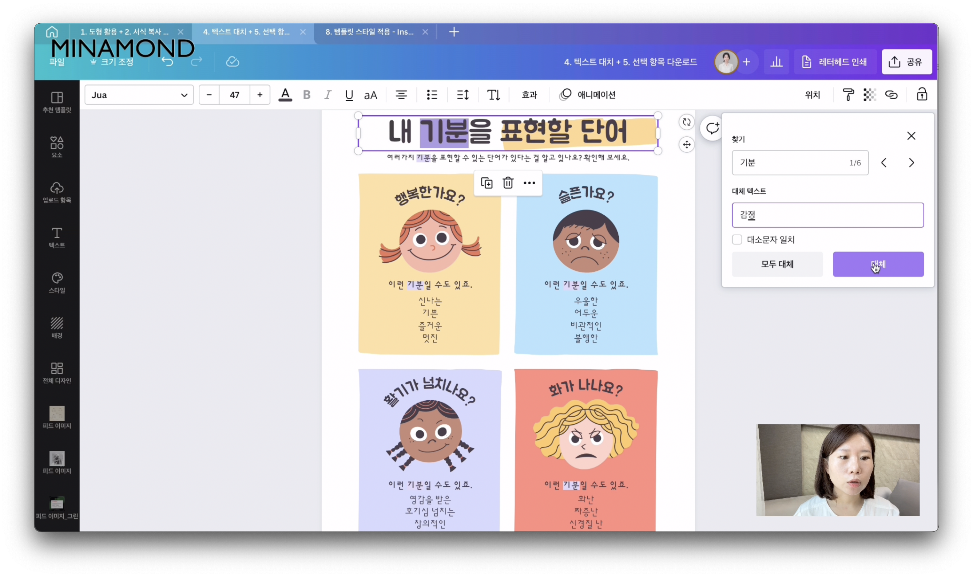Click the 대체 텍스트 input field
The image size is (973, 577).
click(828, 215)
